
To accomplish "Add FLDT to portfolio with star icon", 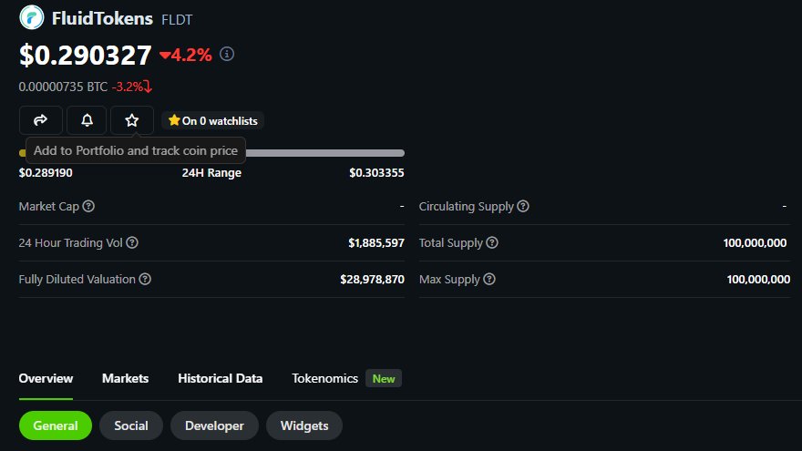I will 132,120.
